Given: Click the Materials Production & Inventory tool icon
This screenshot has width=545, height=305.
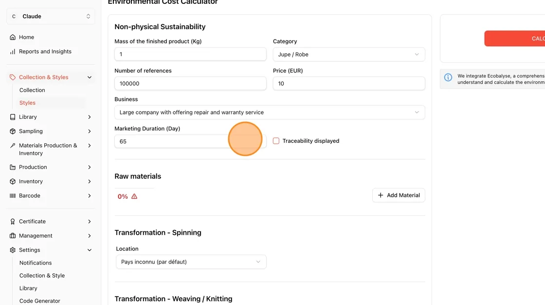Looking at the screenshot, I should [x=13, y=146].
